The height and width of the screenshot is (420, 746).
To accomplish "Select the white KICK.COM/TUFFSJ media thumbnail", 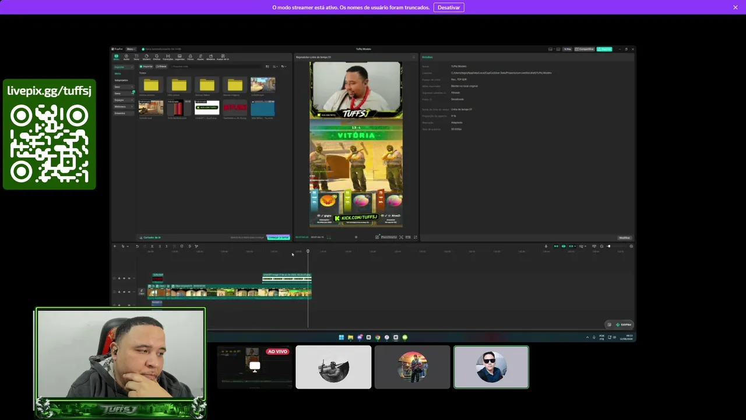I will click(x=207, y=108).
